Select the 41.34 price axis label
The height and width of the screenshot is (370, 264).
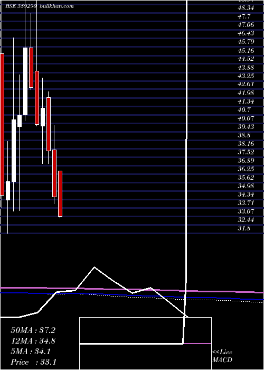[x=246, y=101]
